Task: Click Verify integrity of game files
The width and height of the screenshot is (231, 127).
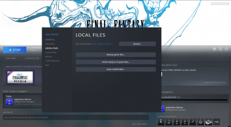Action: [115, 62]
